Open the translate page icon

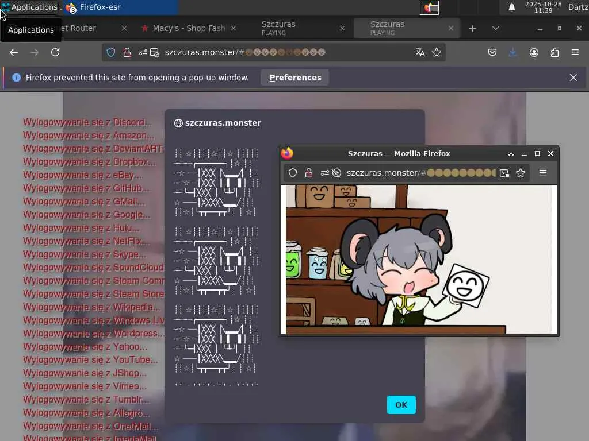(x=420, y=52)
